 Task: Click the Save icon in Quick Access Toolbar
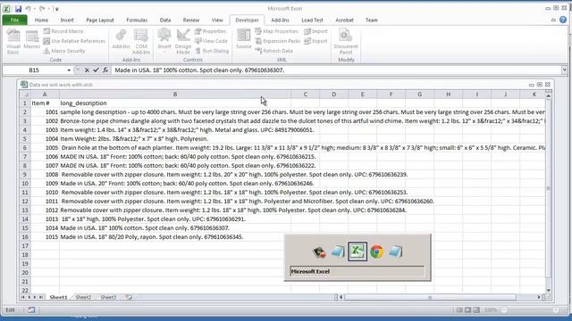pyautogui.click(x=18, y=8)
